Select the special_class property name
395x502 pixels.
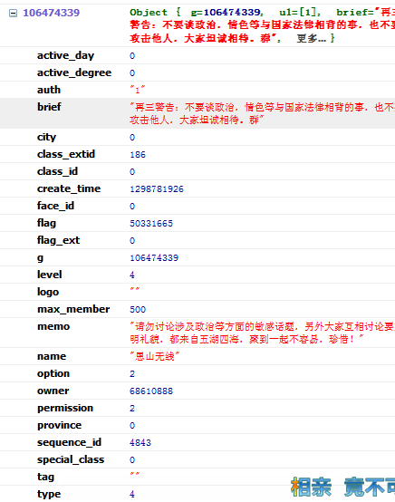pos(71,459)
